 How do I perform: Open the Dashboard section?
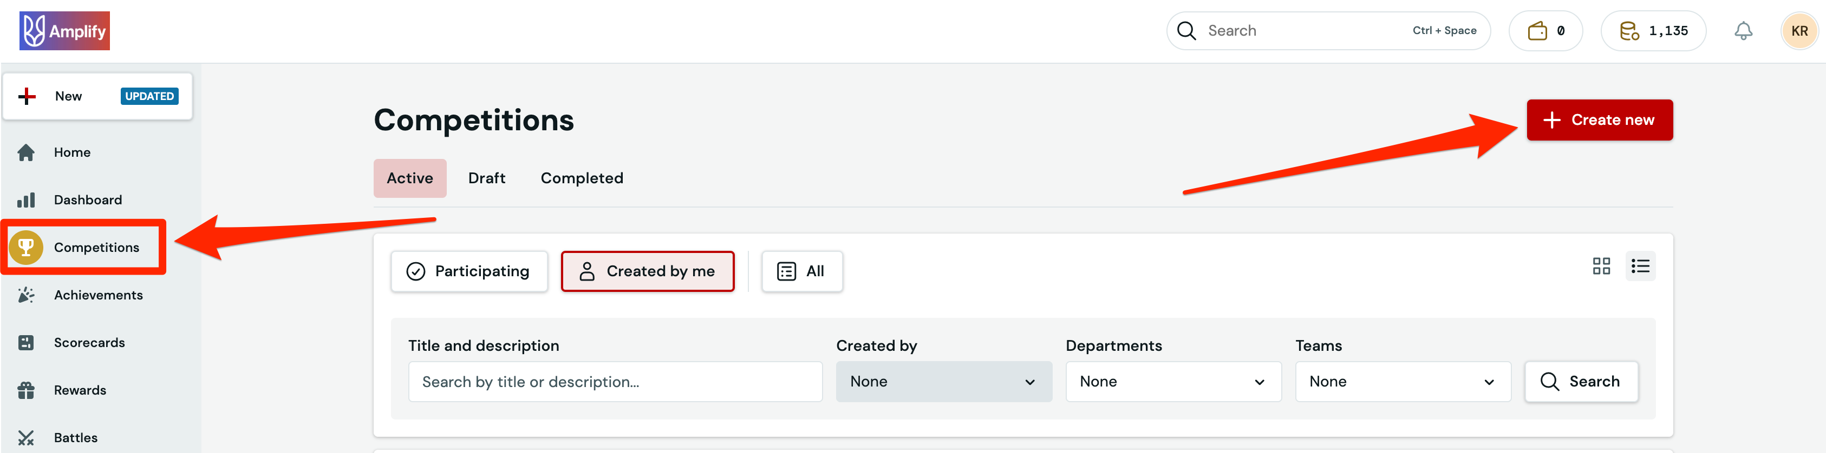point(87,199)
